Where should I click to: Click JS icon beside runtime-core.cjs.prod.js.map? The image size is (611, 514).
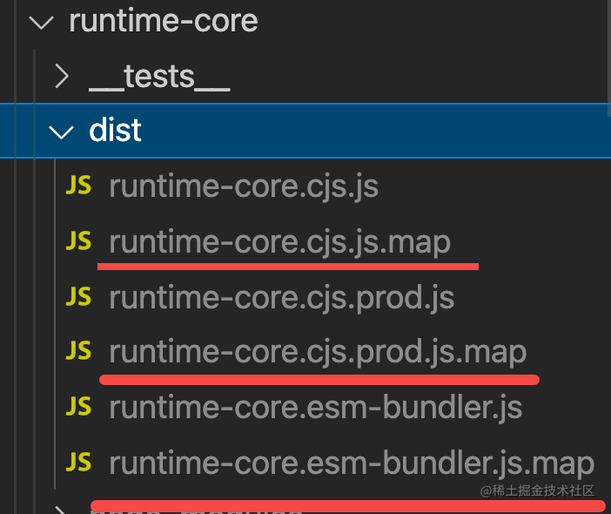tap(78, 352)
